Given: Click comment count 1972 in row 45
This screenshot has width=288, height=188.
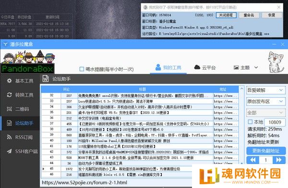Looking at the screenshot, I should (x=69, y=169).
